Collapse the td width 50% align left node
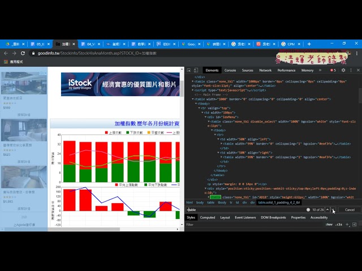The image size is (362, 271). (218, 139)
